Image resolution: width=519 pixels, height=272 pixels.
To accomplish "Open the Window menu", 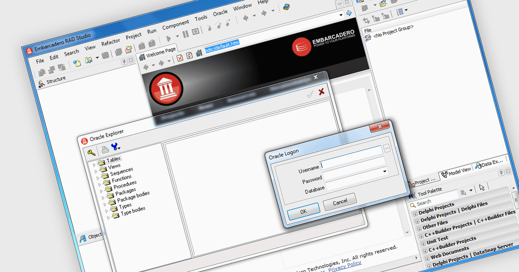I will [x=242, y=7].
